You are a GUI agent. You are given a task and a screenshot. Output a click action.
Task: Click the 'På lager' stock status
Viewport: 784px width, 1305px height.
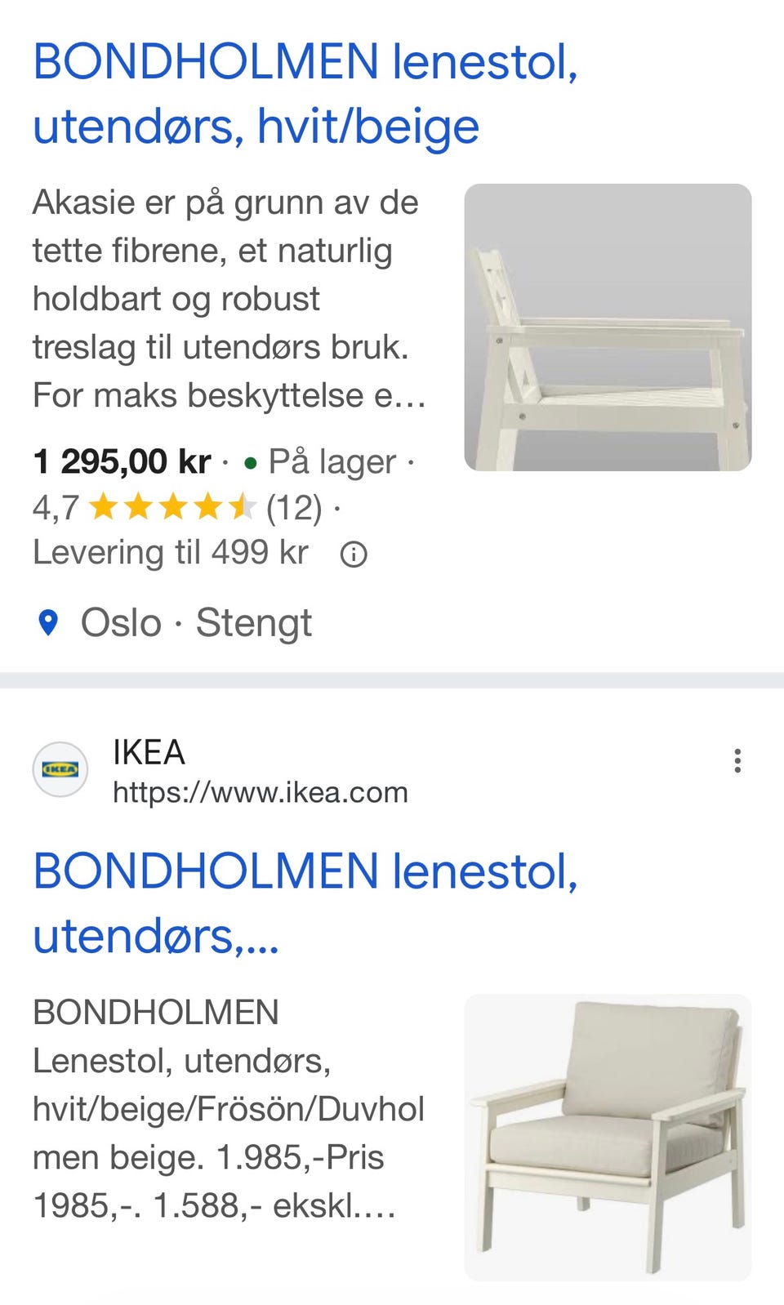tap(332, 462)
